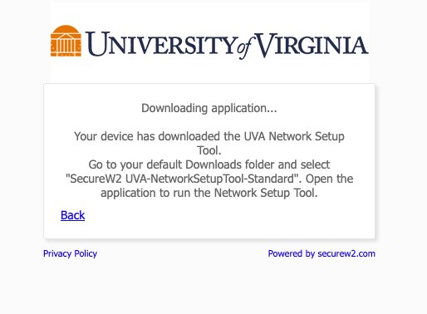Image resolution: width=427 pixels, height=314 pixels.
Task: Click the 'Your device has downloaded' sentence
Action: (x=209, y=143)
